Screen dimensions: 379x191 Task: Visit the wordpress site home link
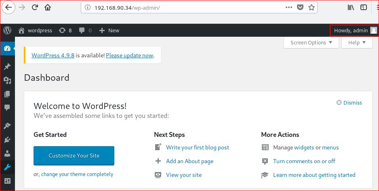pos(35,30)
